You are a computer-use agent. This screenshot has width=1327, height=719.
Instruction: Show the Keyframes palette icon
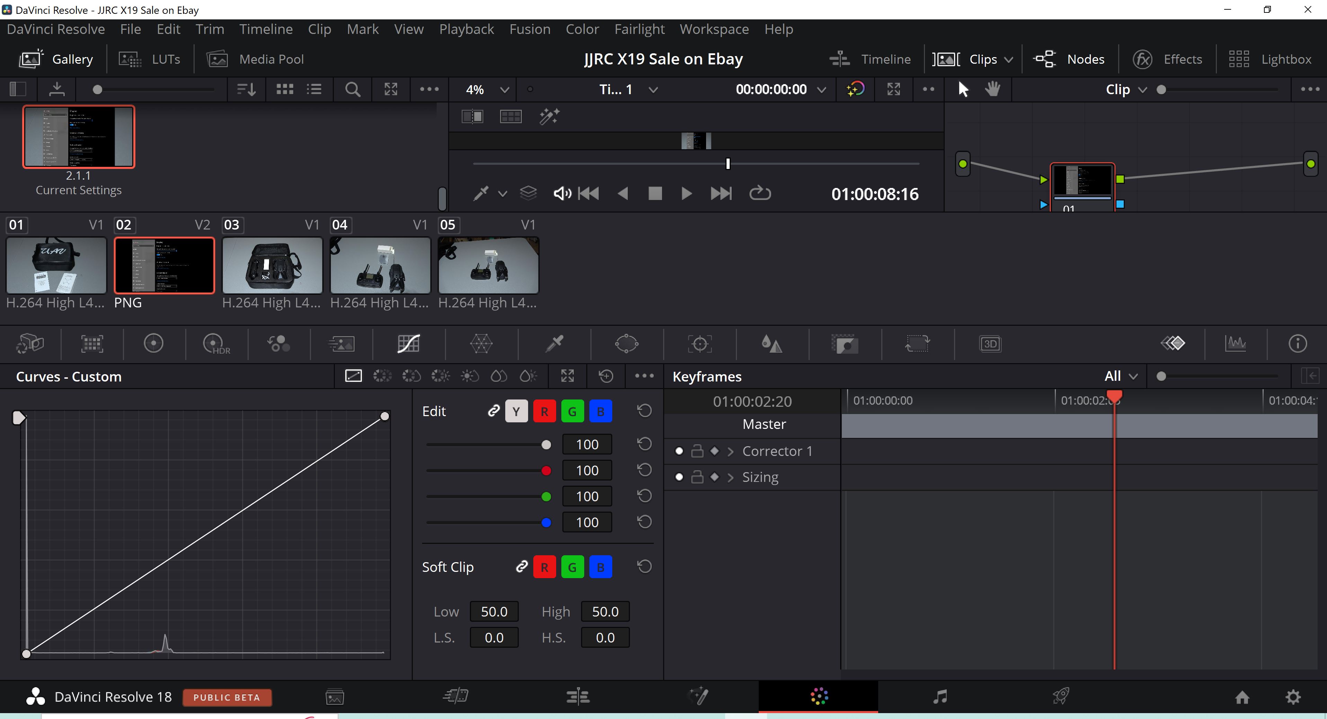(1173, 343)
